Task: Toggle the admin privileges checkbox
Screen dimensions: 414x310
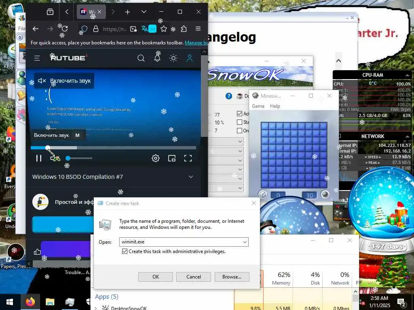Action: click(x=125, y=251)
